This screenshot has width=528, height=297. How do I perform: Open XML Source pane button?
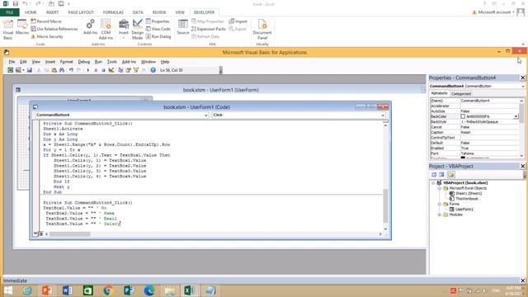point(183,27)
